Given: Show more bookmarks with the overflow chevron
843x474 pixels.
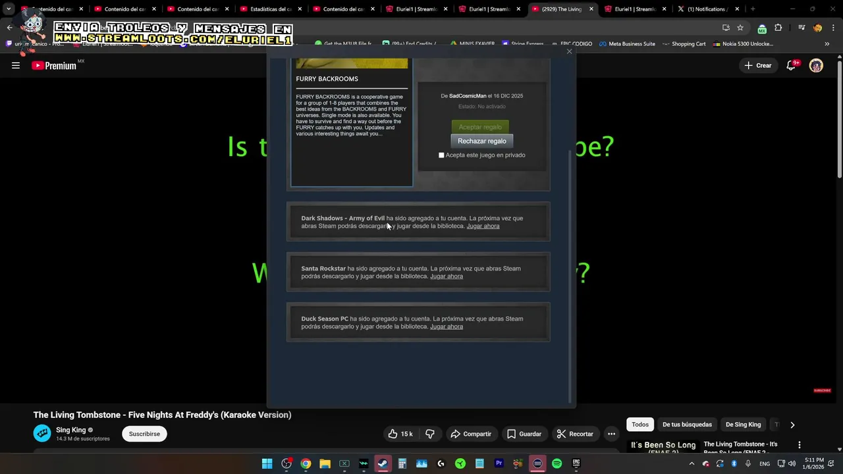Looking at the screenshot, I should pyautogui.click(x=827, y=44).
